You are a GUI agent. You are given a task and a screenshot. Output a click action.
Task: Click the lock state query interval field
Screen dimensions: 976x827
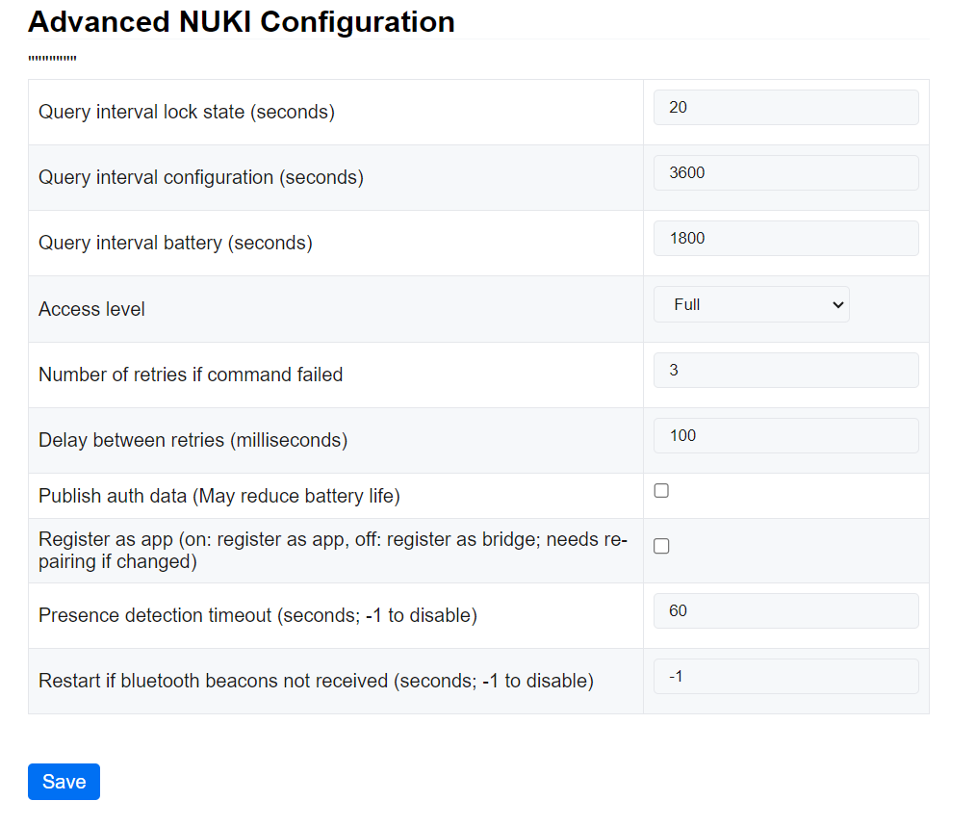pos(785,107)
